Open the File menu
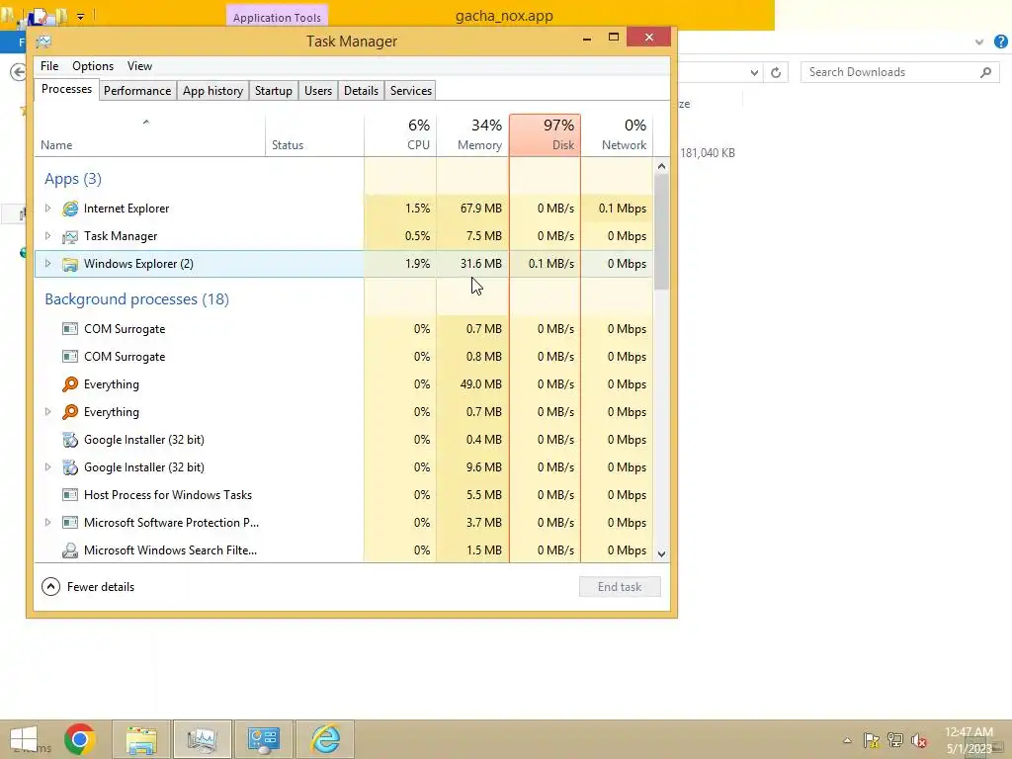 click(x=49, y=66)
